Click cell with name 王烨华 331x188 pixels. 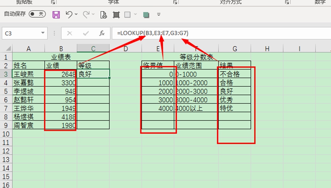coord(28,108)
